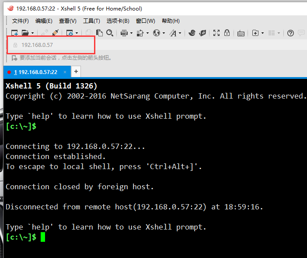Image resolution: width=307 pixels, height=258 pixels.
Task: Click the 'Connecting to 192.168.0.57:22...' line
Action: 75,146
